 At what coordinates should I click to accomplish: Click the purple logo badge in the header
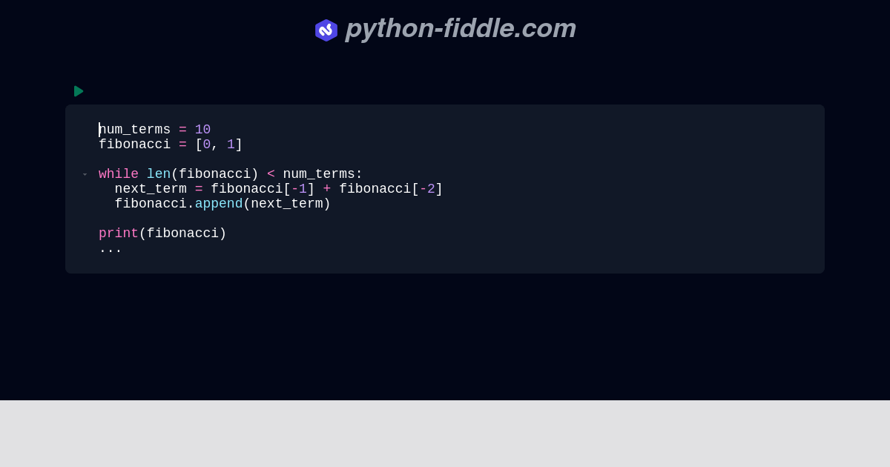[x=326, y=30]
